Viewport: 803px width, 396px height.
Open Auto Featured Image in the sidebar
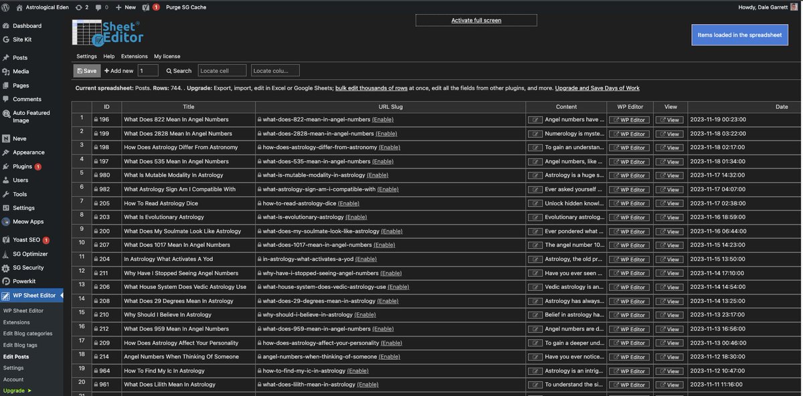[x=31, y=117]
